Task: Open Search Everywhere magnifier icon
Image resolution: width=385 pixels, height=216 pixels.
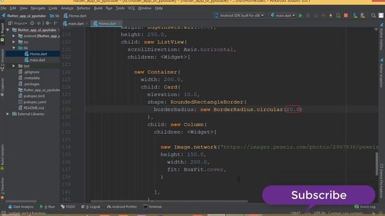Action: tap(374, 16)
